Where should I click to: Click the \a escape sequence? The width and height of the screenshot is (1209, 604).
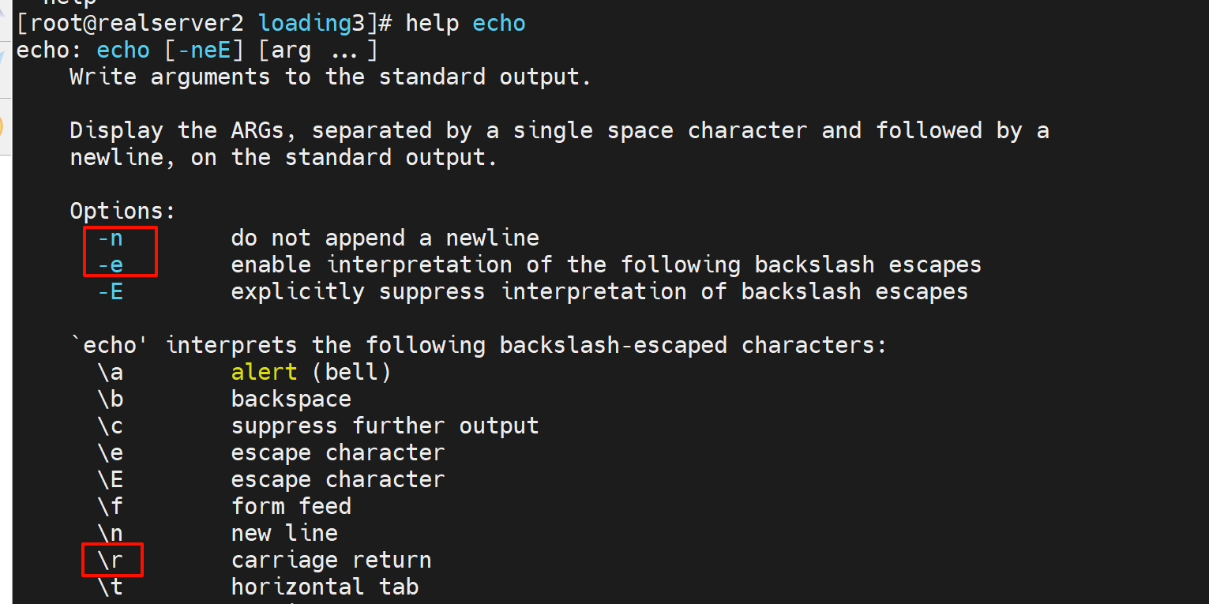(x=111, y=372)
